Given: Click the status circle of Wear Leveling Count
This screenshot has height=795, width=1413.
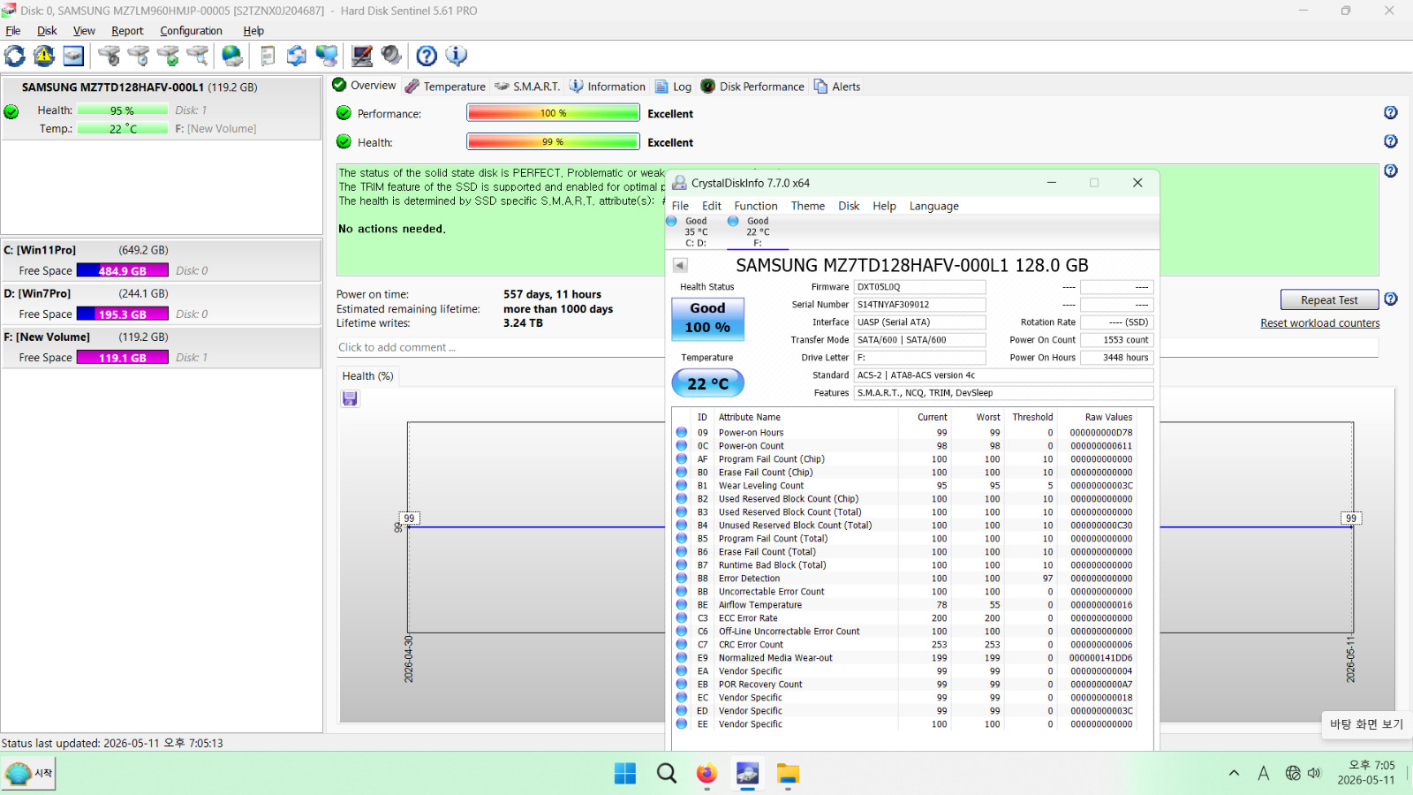Looking at the screenshot, I should click(682, 486).
